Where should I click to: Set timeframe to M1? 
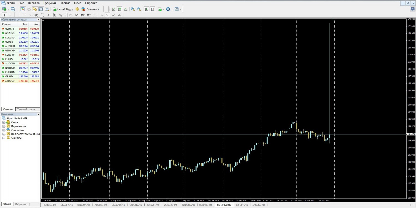(x=71, y=15)
